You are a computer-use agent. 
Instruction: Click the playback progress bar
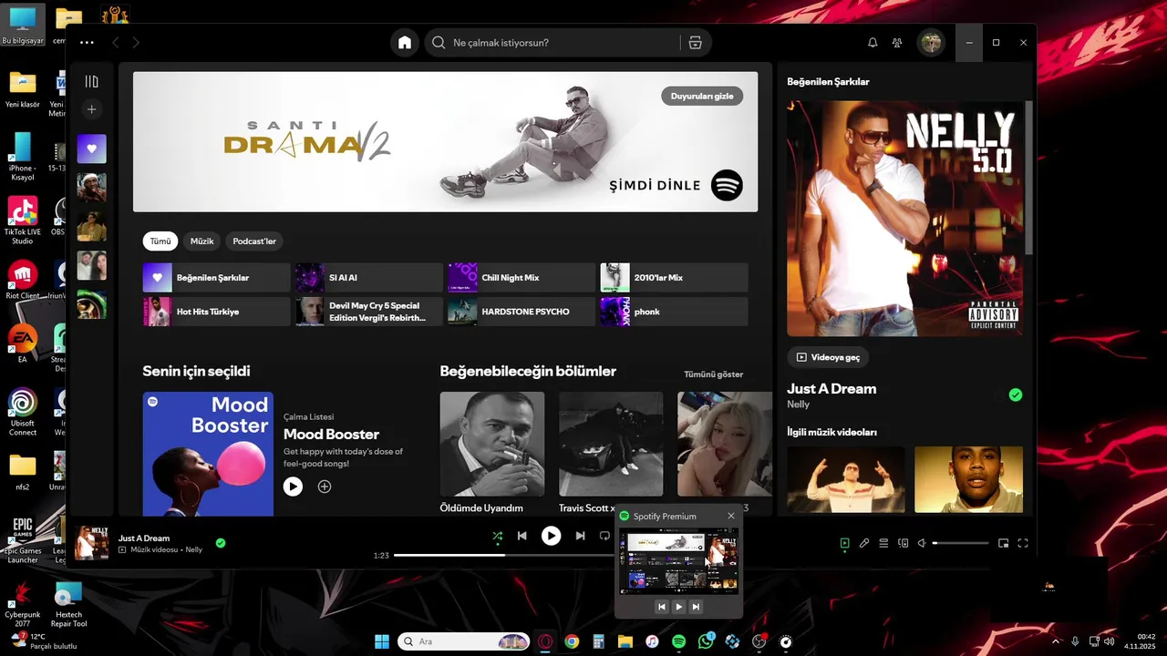[x=504, y=555]
